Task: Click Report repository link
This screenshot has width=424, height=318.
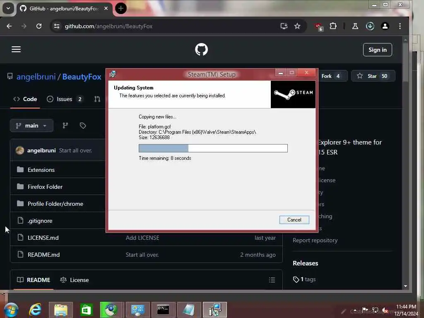Action: (x=315, y=240)
